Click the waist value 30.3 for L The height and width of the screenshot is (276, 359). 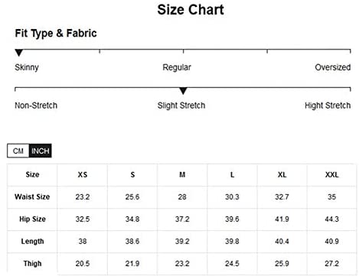(x=232, y=196)
